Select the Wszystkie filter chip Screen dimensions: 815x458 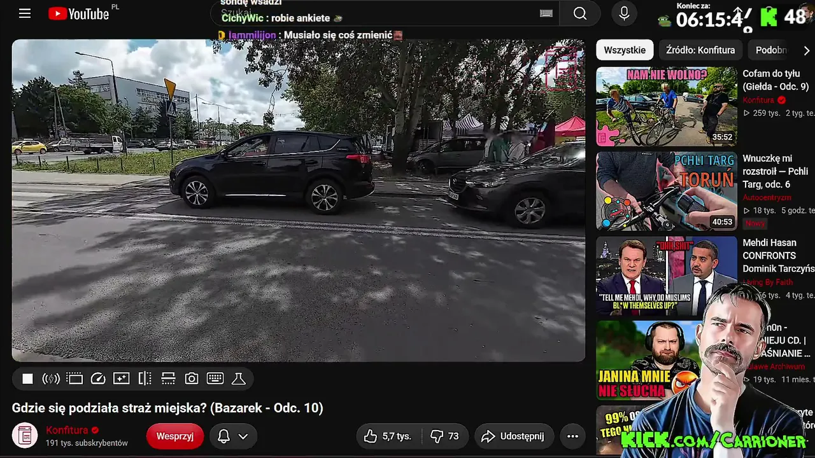[625, 50]
